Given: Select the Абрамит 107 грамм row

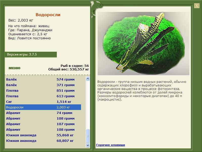Looking at the screenshot, I should coord(43,124).
